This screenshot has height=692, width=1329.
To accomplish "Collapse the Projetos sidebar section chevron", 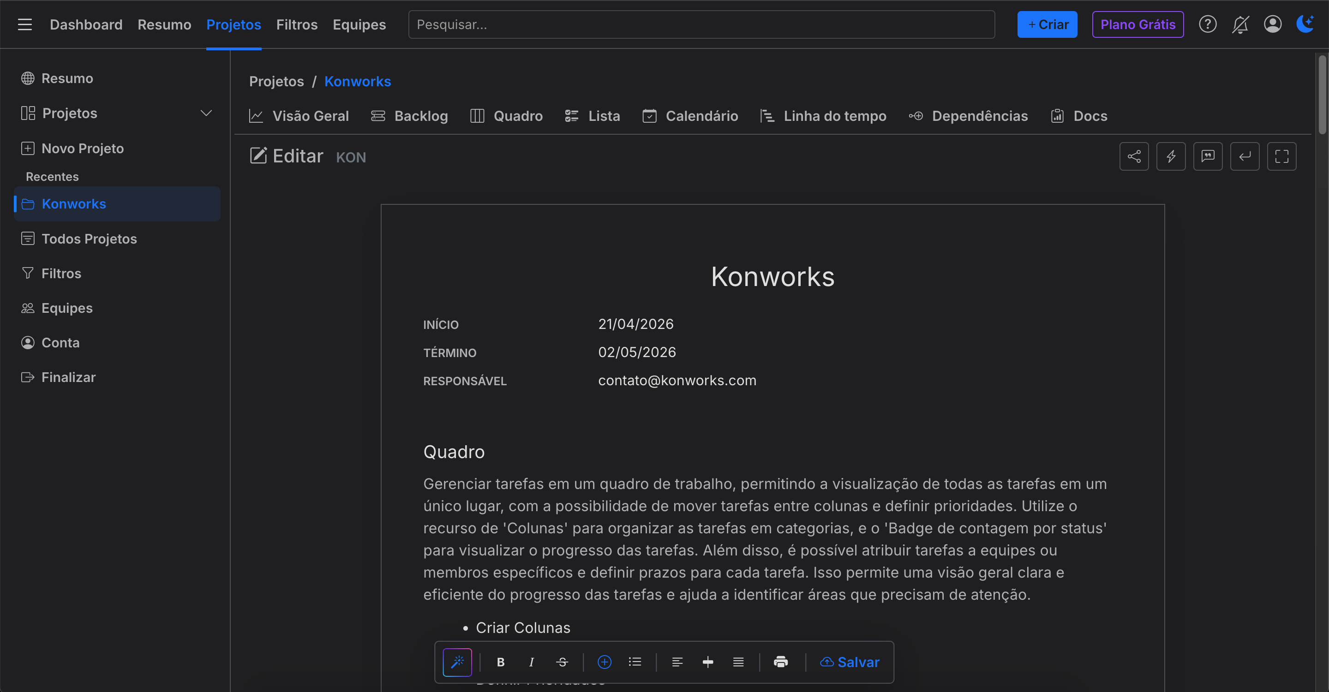I will pyautogui.click(x=206, y=113).
